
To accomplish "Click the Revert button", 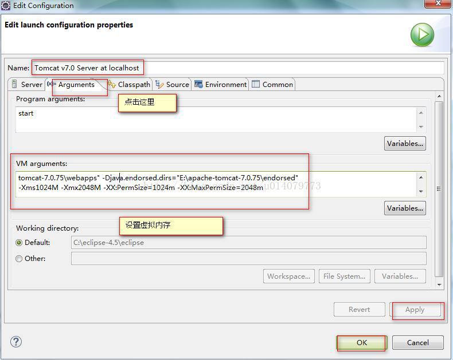I will 359,310.
